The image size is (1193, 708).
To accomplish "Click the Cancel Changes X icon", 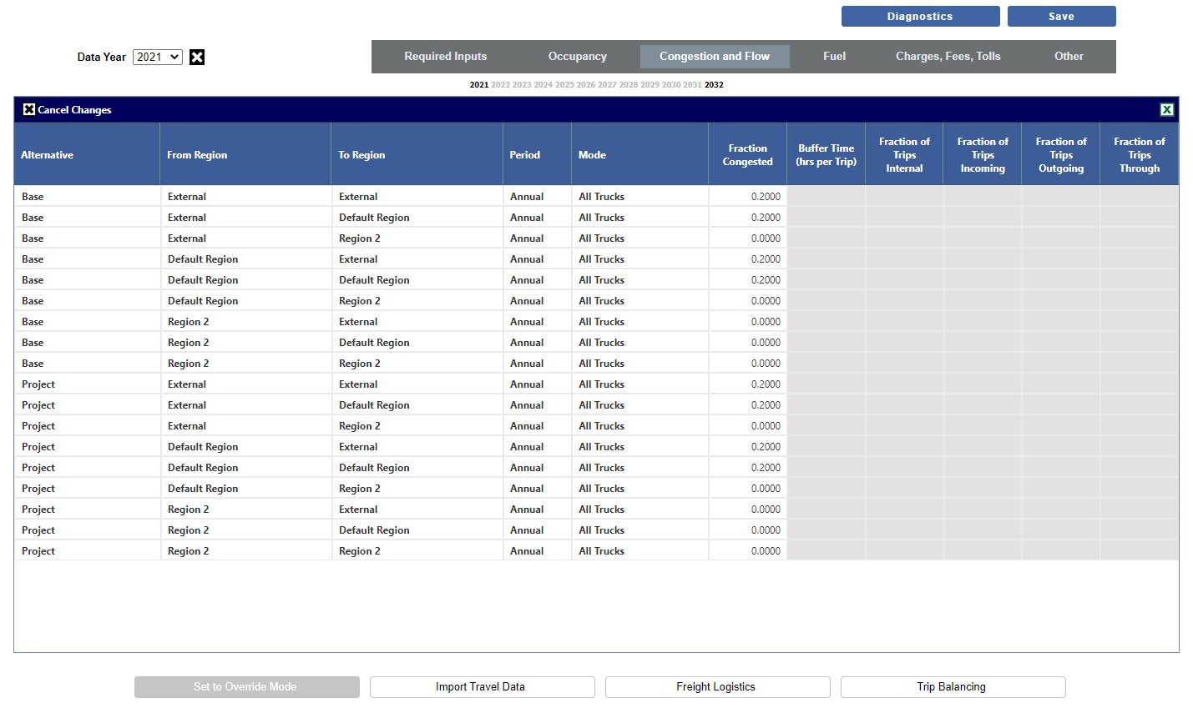I will (29, 109).
